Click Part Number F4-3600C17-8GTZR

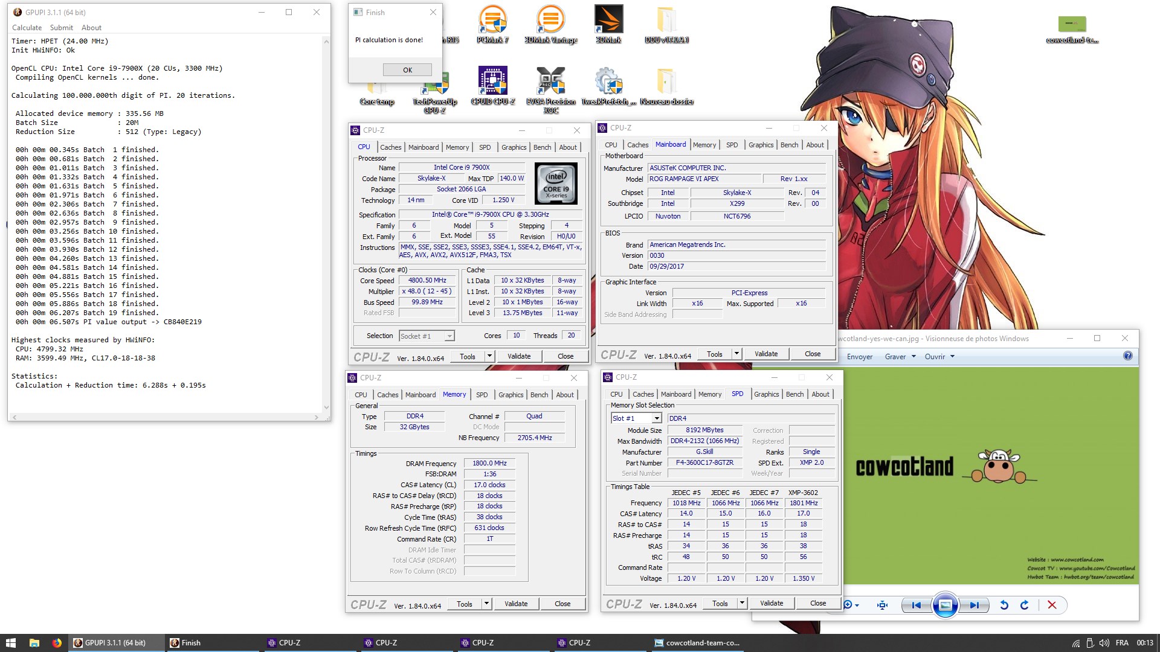pos(704,462)
